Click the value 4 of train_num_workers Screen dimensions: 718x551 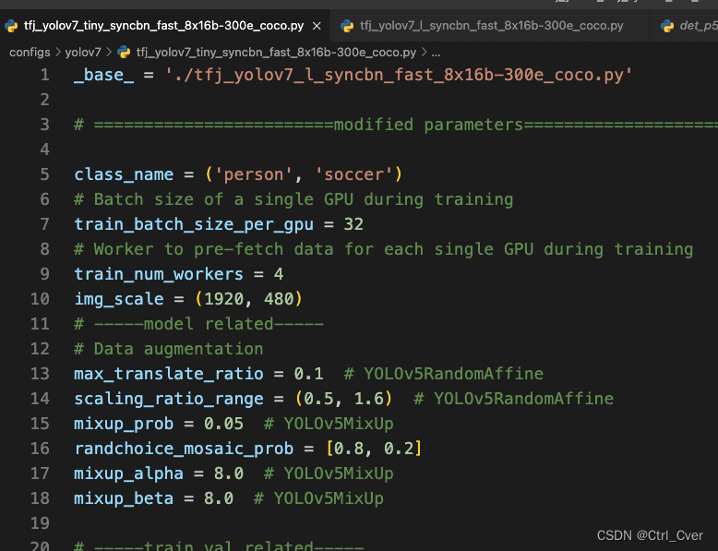[x=279, y=274]
